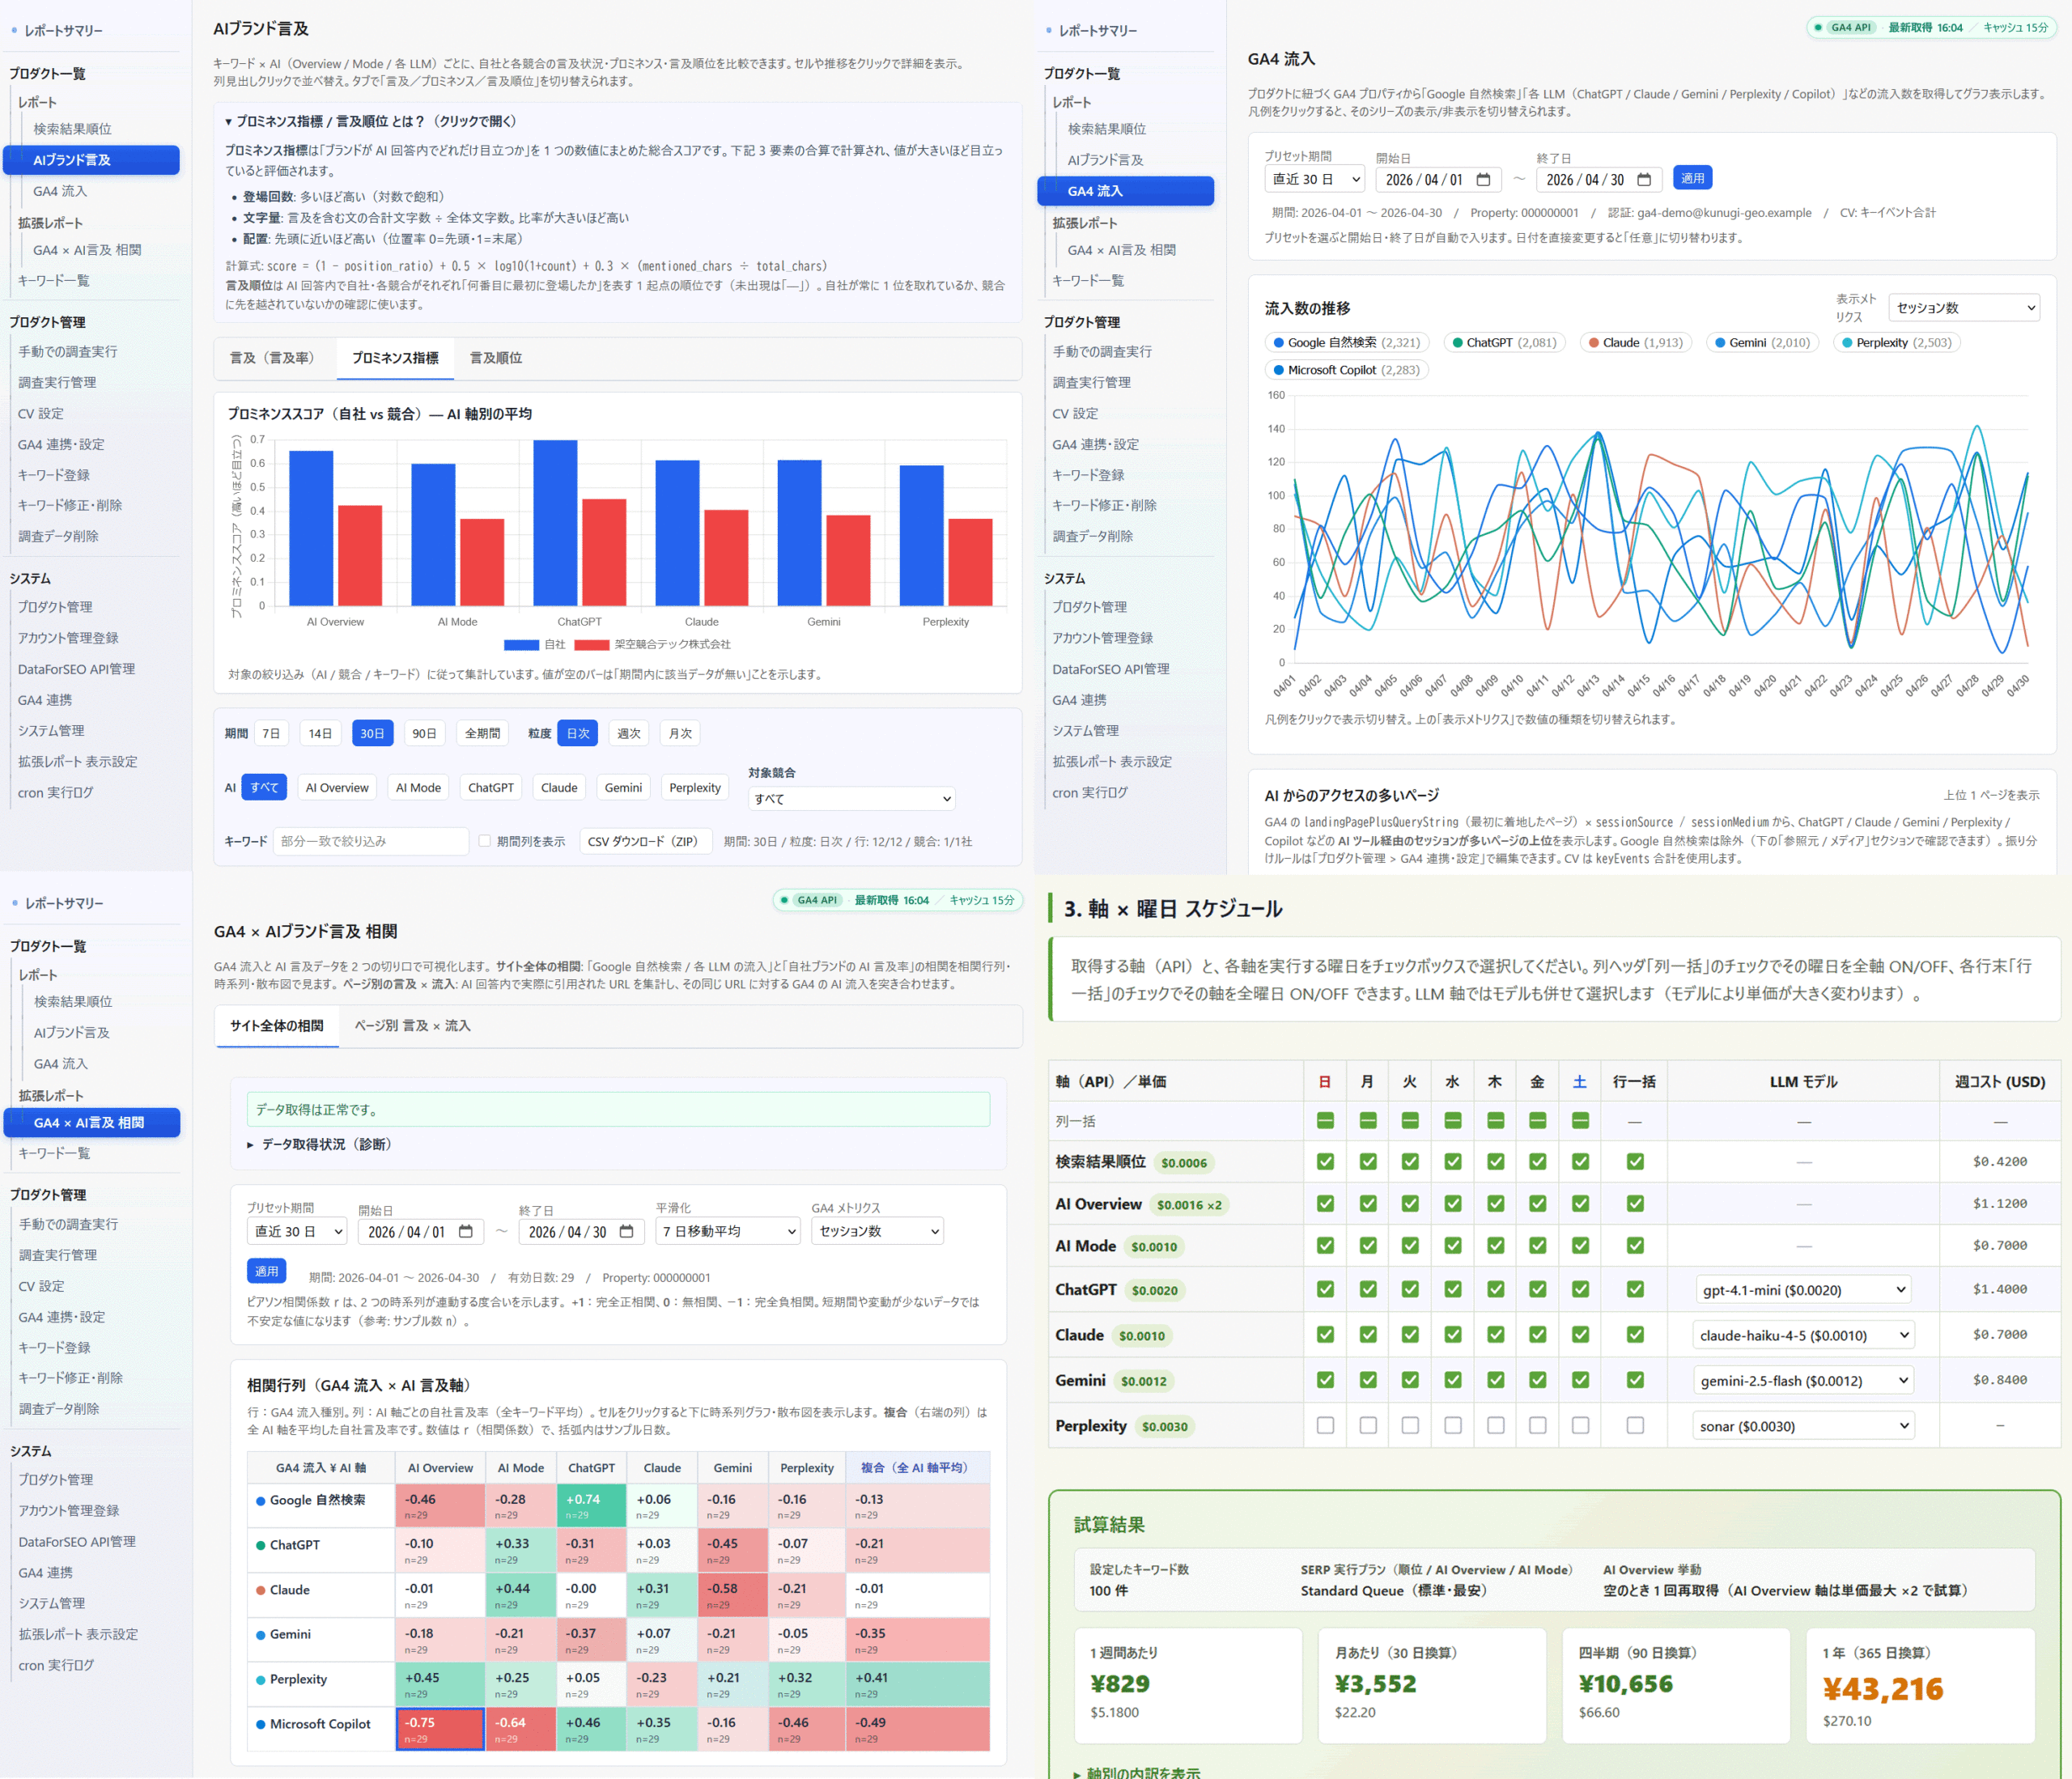Click キーワード filter input field
2072x1779 pixels.
pyautogui.click(x=371, y=841)
